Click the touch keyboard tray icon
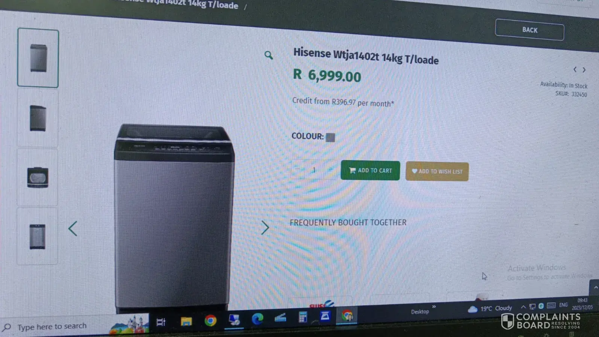 (551, 306)
